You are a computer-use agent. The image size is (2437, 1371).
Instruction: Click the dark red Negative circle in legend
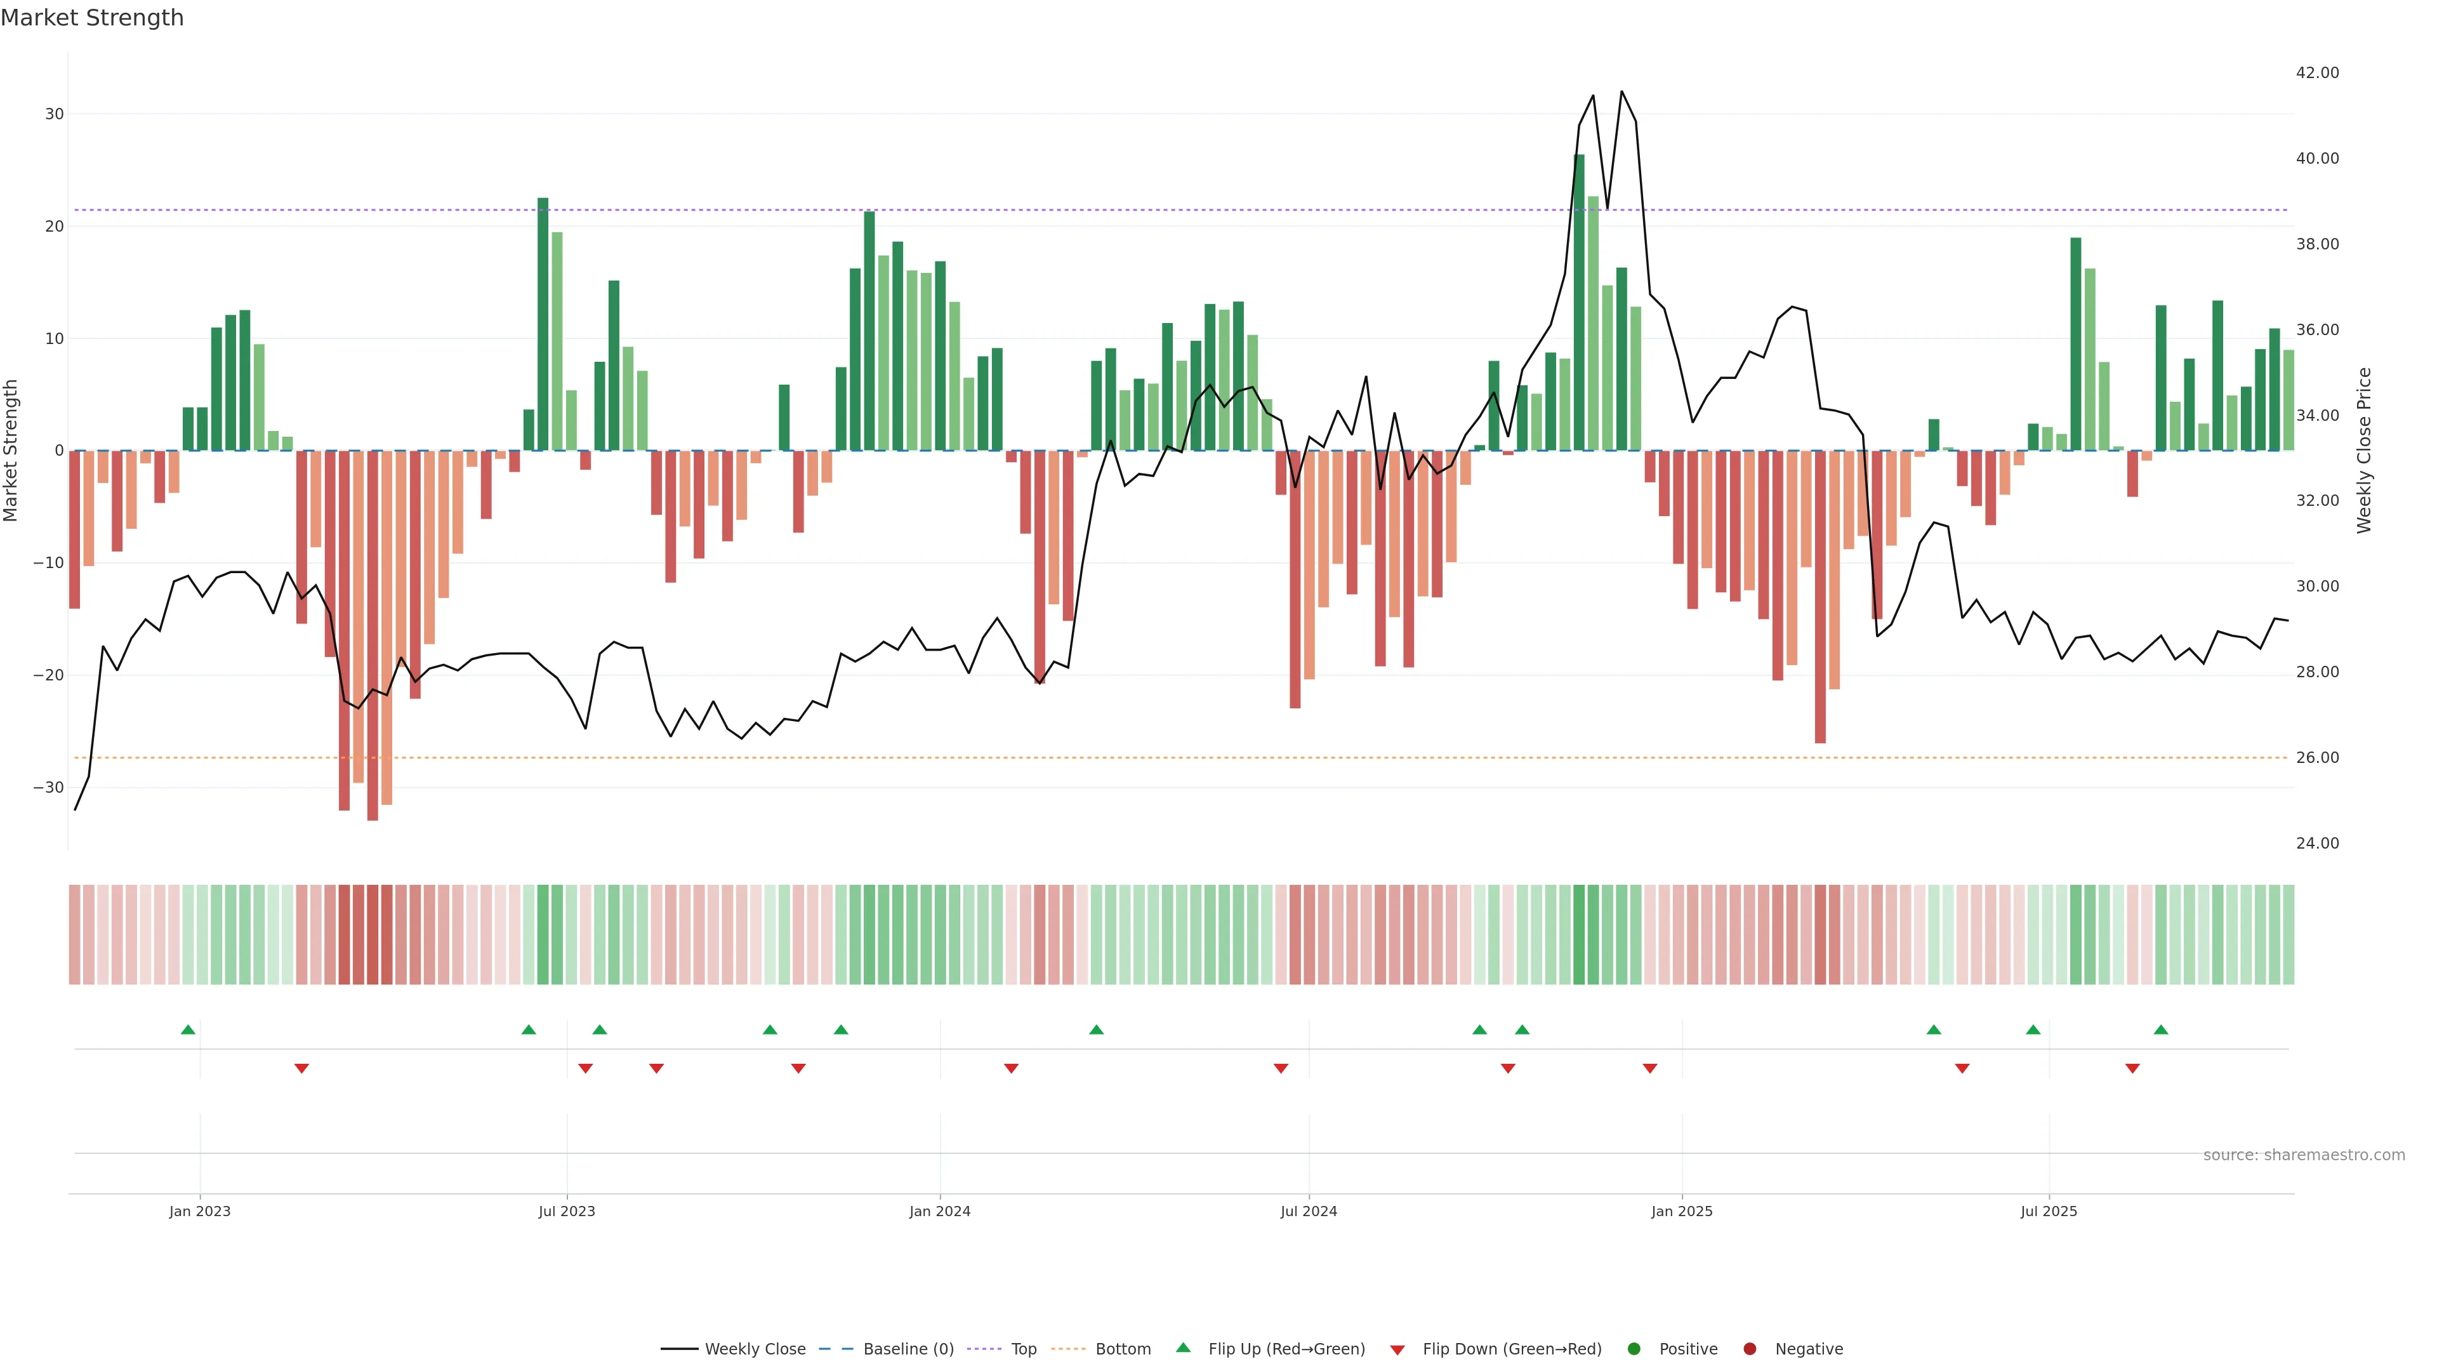[1749, 1348]
